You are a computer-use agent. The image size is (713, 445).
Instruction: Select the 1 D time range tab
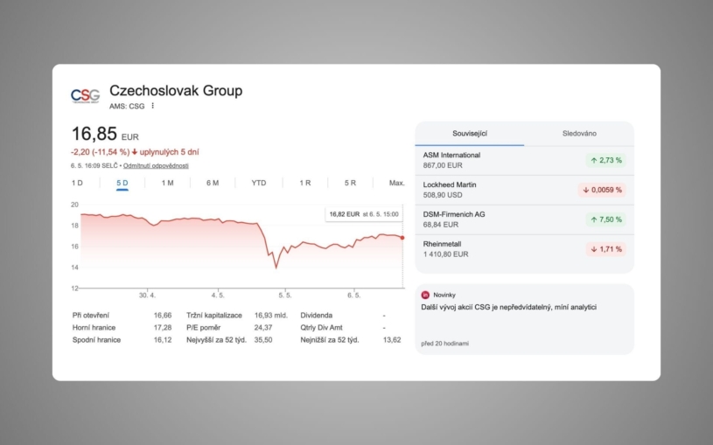[x=77, y=183]
